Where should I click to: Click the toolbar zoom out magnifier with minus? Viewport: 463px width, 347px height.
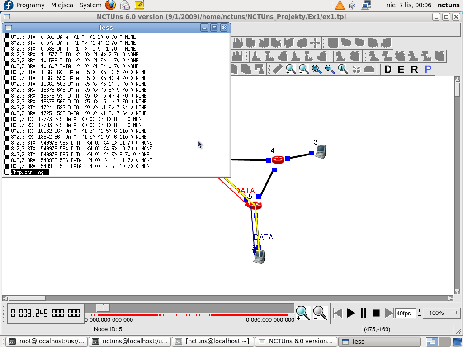point(304,69)
